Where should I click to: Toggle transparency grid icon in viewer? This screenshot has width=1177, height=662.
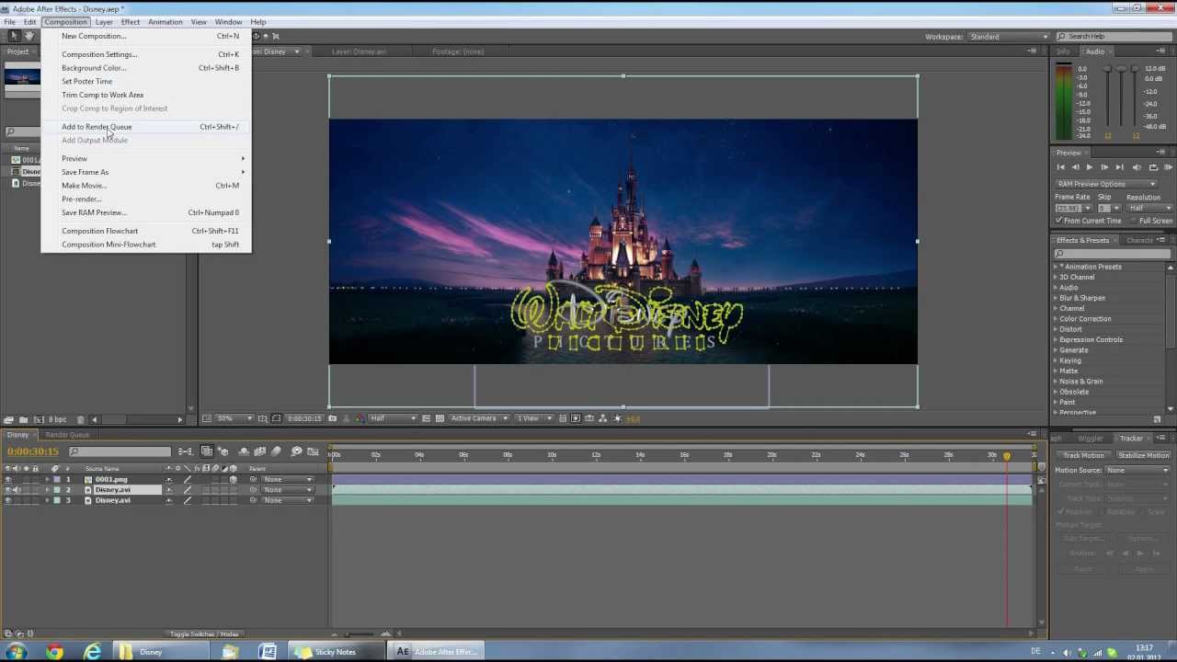[x=440, y=418]
